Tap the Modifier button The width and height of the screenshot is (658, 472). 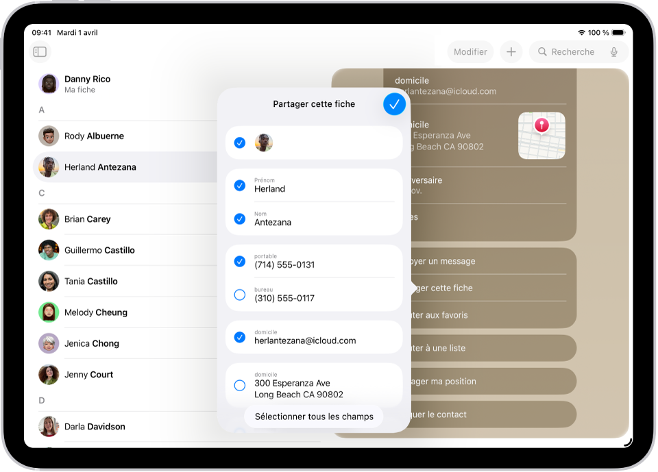point(470,52)
